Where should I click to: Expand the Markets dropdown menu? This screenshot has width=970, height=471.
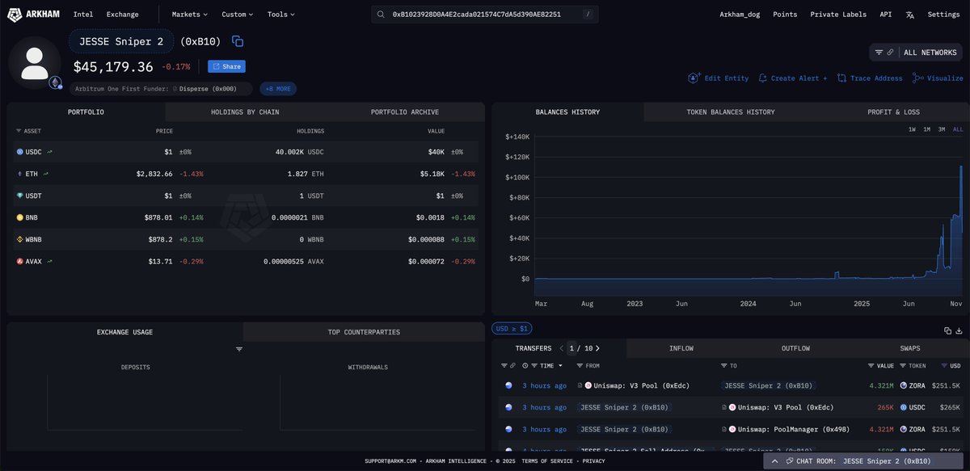click(189, 15)
